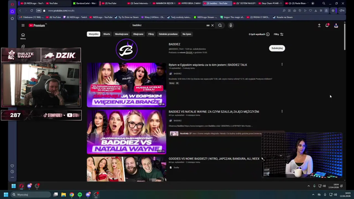The width and height of the screenshot is (354, 199).
Task: Select the Na żywo filter chip
Action: (187, 34)
